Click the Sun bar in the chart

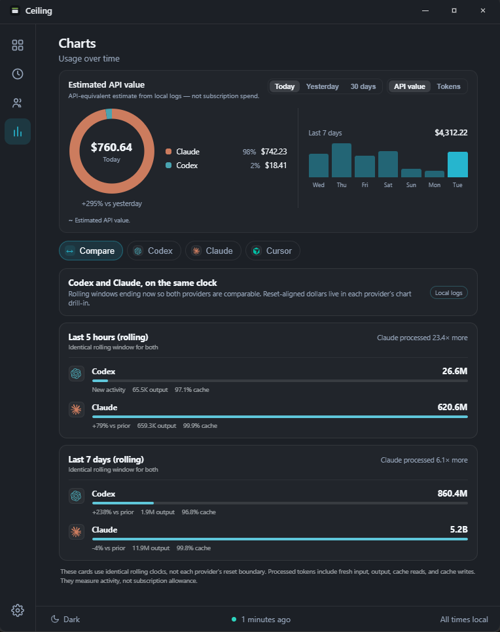coord(411,173)
